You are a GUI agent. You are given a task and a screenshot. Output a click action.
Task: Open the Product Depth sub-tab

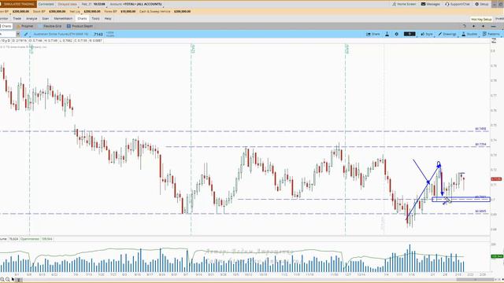pos(80,26)
